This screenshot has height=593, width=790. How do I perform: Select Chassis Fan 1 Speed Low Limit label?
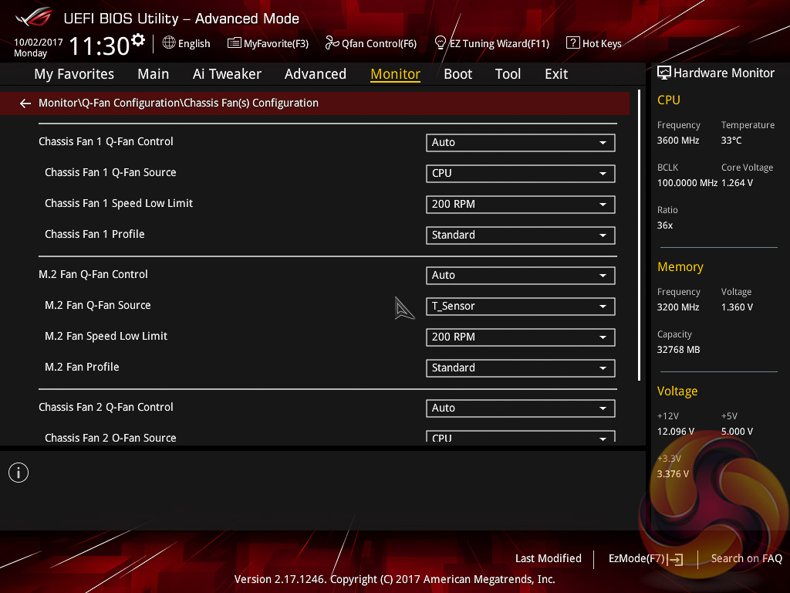click(119, 203)
